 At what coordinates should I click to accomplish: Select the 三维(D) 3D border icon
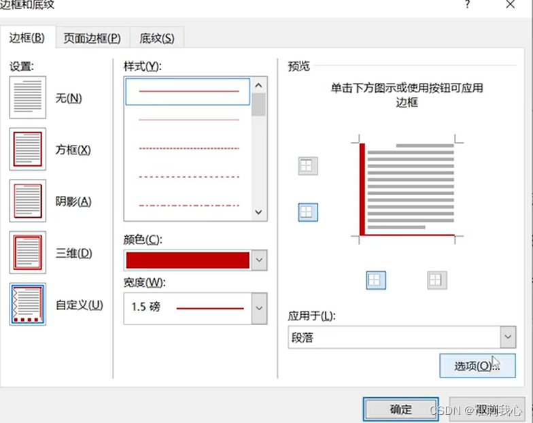point(27,252)
